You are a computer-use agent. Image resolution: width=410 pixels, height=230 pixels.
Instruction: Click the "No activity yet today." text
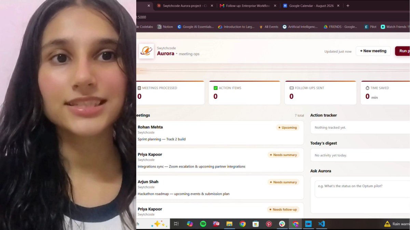coord(331,155)
